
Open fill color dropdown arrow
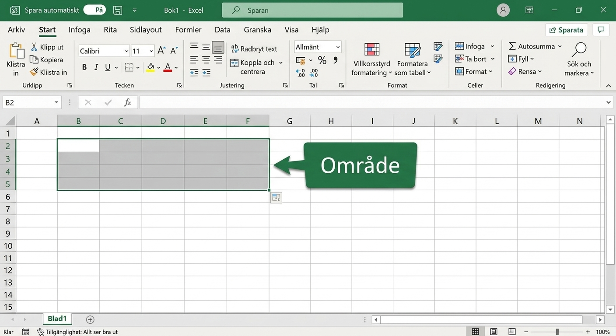click(159, 68)
